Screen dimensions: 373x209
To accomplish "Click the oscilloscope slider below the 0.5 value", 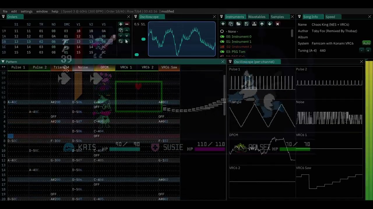I will click(x=137, y=55).
